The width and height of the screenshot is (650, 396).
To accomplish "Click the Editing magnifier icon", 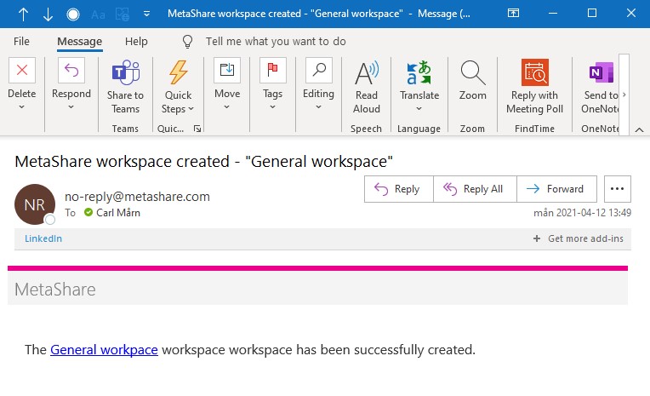I will click(319, 70).
